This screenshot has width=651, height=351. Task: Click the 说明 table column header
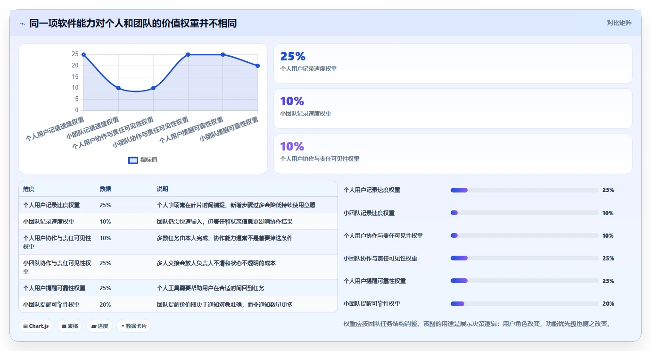(163, 189)
